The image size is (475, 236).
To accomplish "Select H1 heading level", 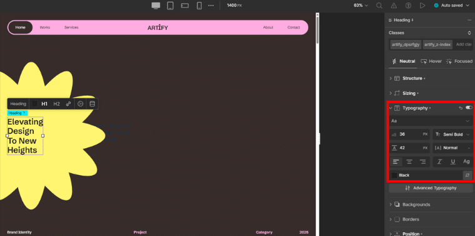I will coord(44,104).
